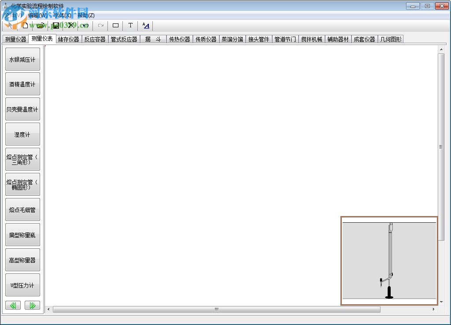Undo the last action
The height and width of the screenshot is (325, 451).
click(85, 26)
